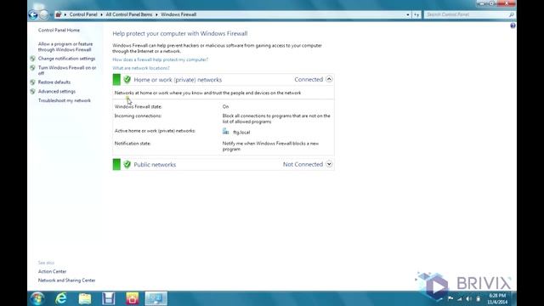Click the ftg.local network icon
The image size is (544, 306).
click(x=226, y=132)
